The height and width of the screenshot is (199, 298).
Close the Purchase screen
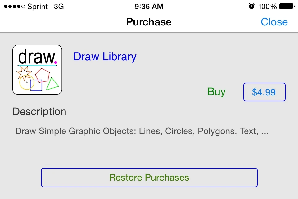[274, 22]
